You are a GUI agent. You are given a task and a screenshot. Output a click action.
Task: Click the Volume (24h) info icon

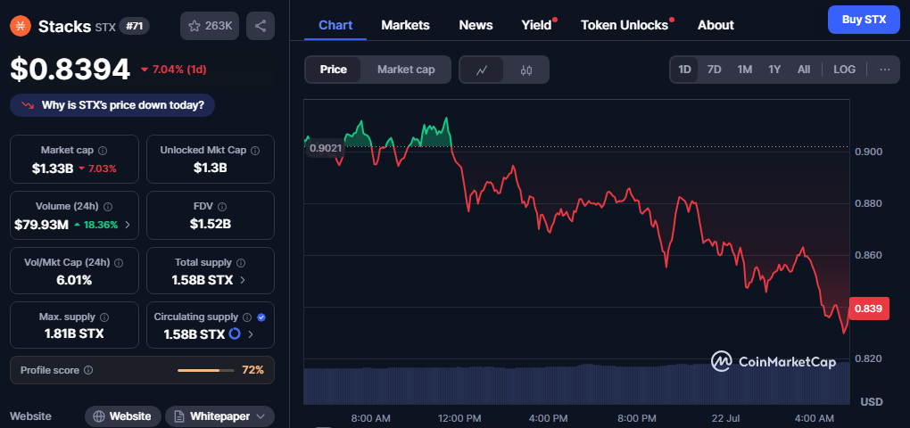point(108,206)
